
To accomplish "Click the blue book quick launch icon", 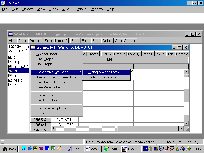I will [x=24, y=148].
